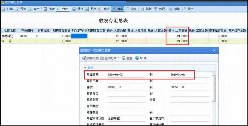Click the 合计 total row label

click(7, 41)
